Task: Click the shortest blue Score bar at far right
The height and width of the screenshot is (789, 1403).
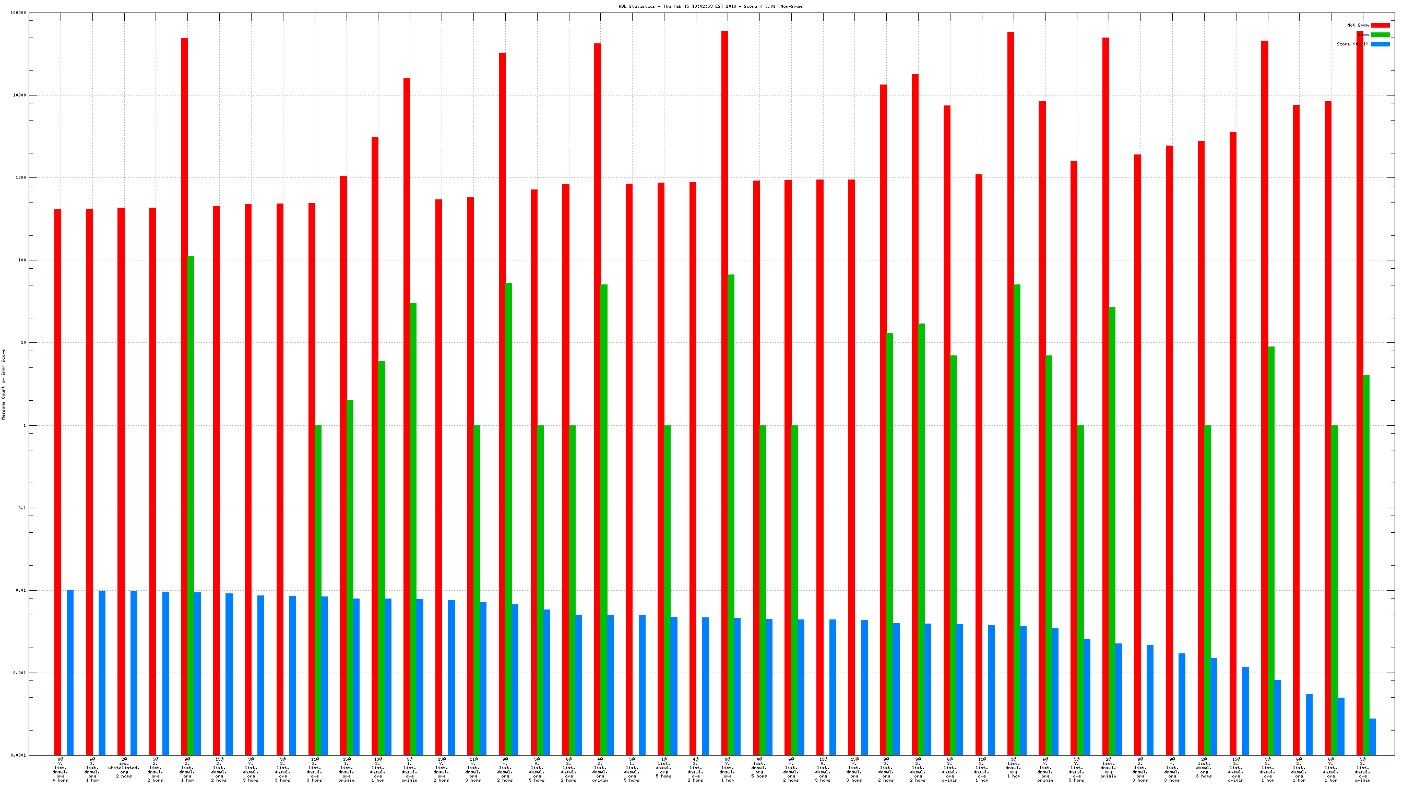Action: pyautogui.click(x=1372, y=737)
